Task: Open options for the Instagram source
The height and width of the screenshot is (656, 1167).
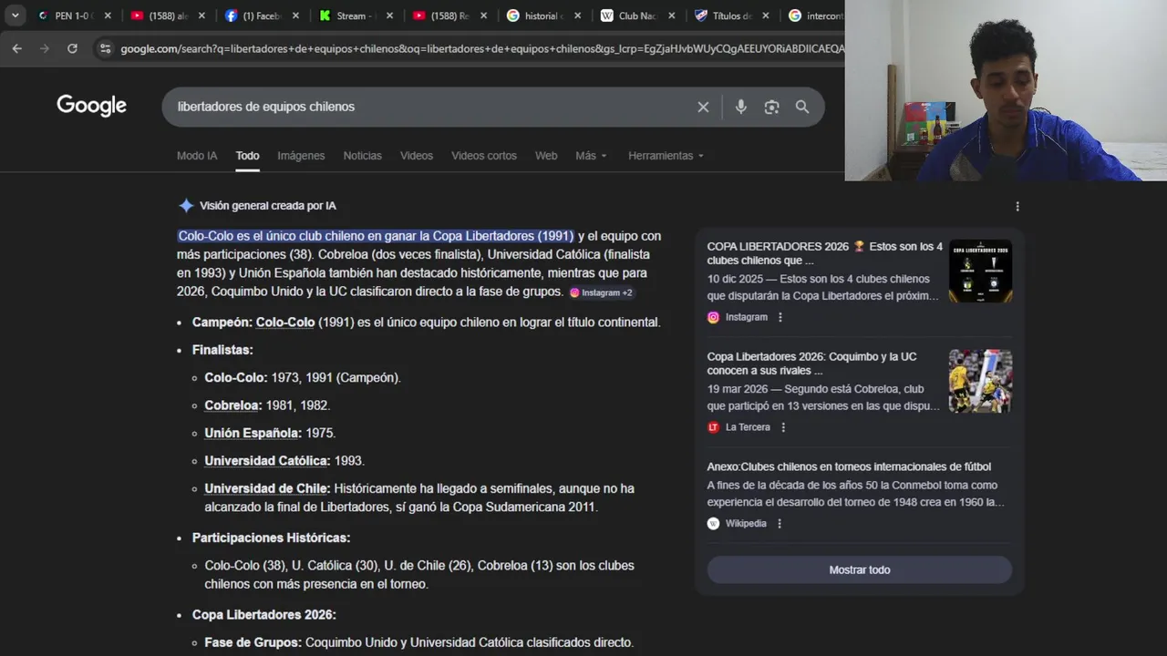Action: tap(780, 317)
